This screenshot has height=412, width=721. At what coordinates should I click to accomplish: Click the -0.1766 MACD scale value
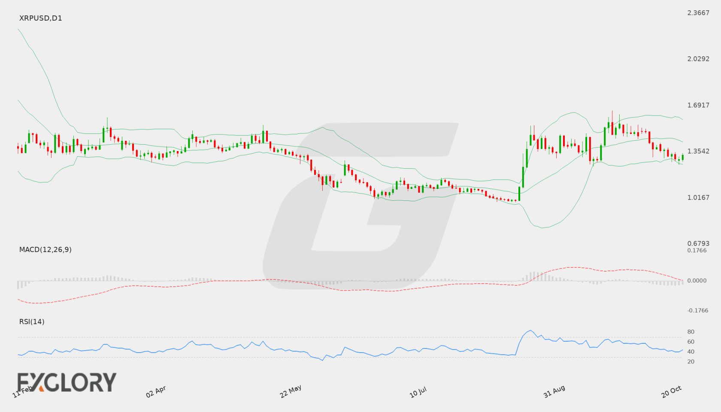click(x=697, y=311)
